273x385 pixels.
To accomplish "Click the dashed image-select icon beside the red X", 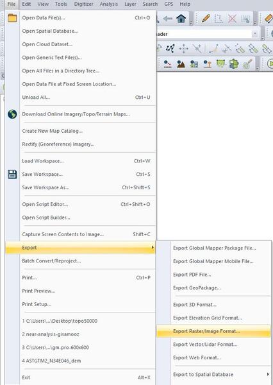I will (245, 19).
